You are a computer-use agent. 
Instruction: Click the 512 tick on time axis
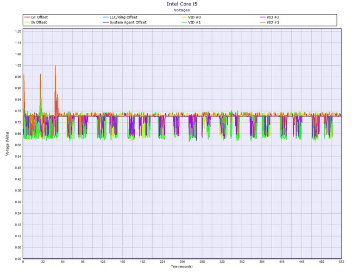coord(341,262)
